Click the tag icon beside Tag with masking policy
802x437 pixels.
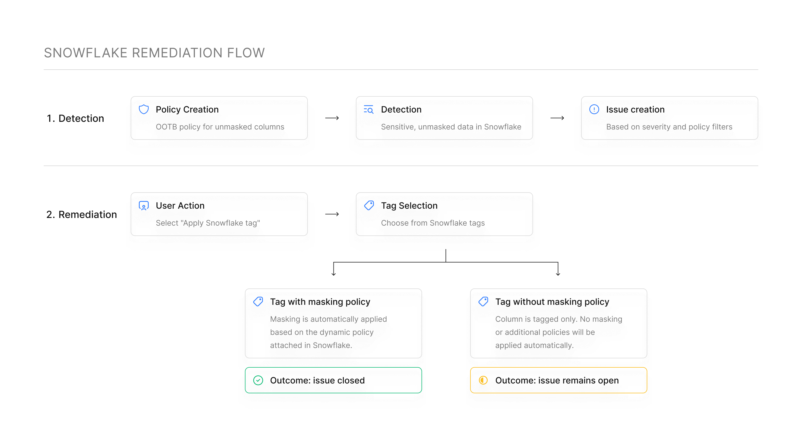tap(258, 302)
